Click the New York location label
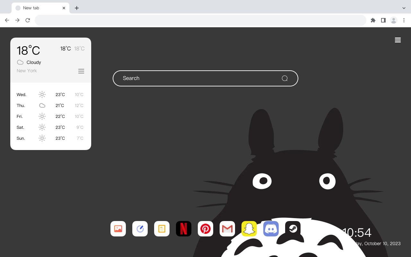 (x=27, y=71)
